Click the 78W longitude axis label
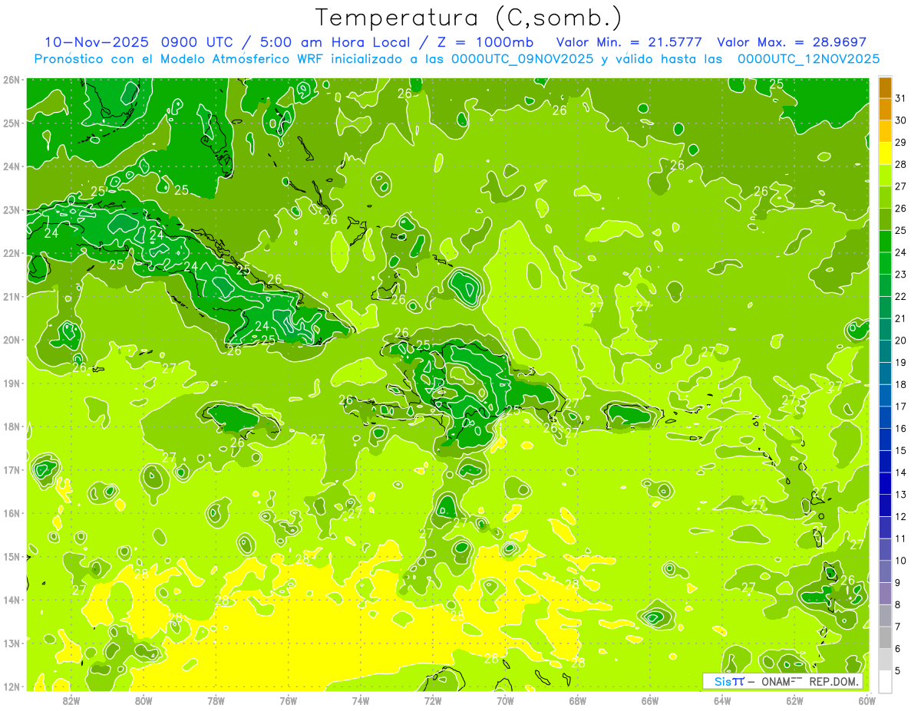921x711 pixels. pos(216,699)
